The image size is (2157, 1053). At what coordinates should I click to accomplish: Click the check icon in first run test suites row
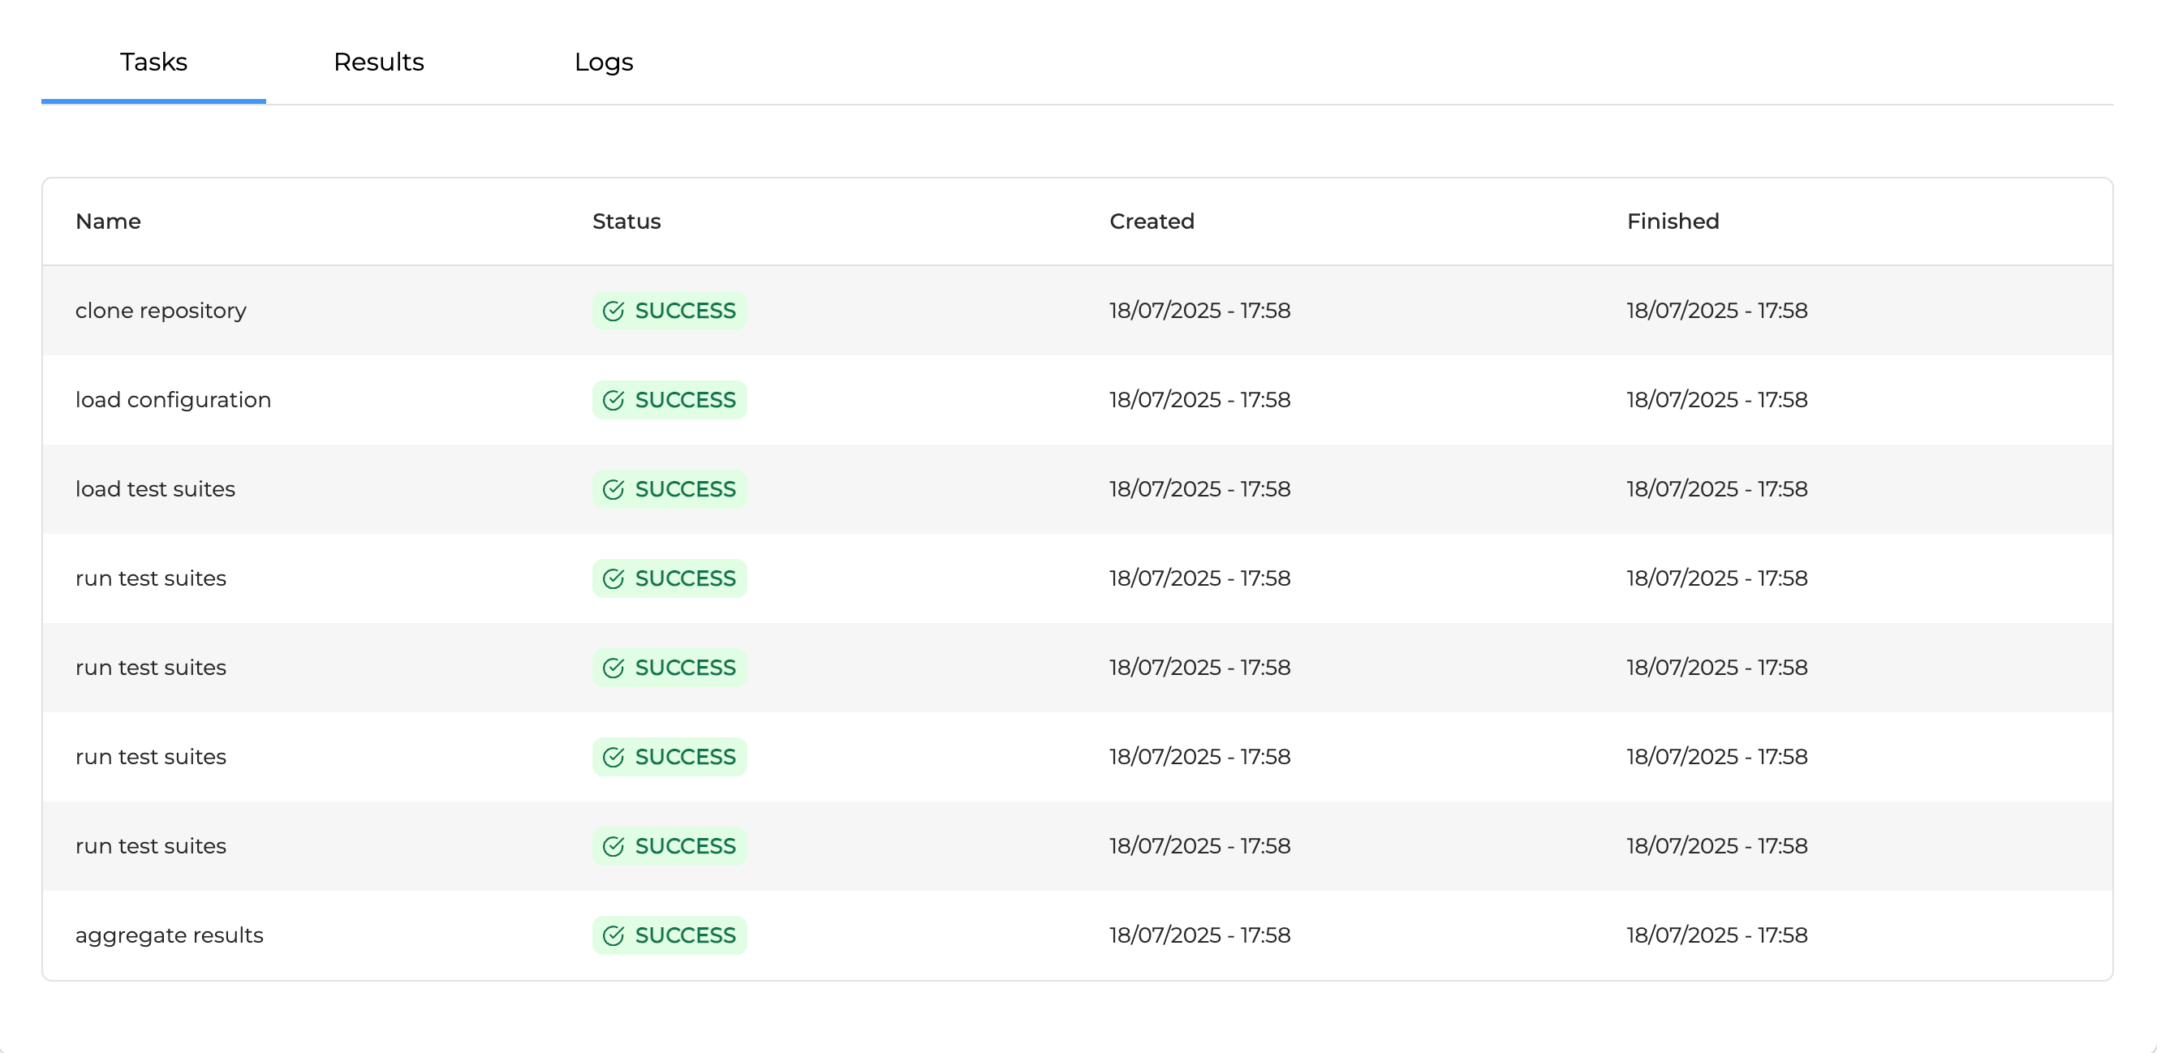613,579
